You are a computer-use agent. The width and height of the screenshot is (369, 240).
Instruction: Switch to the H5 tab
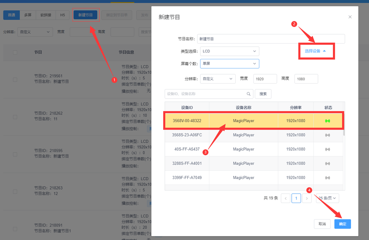[62, 15]
